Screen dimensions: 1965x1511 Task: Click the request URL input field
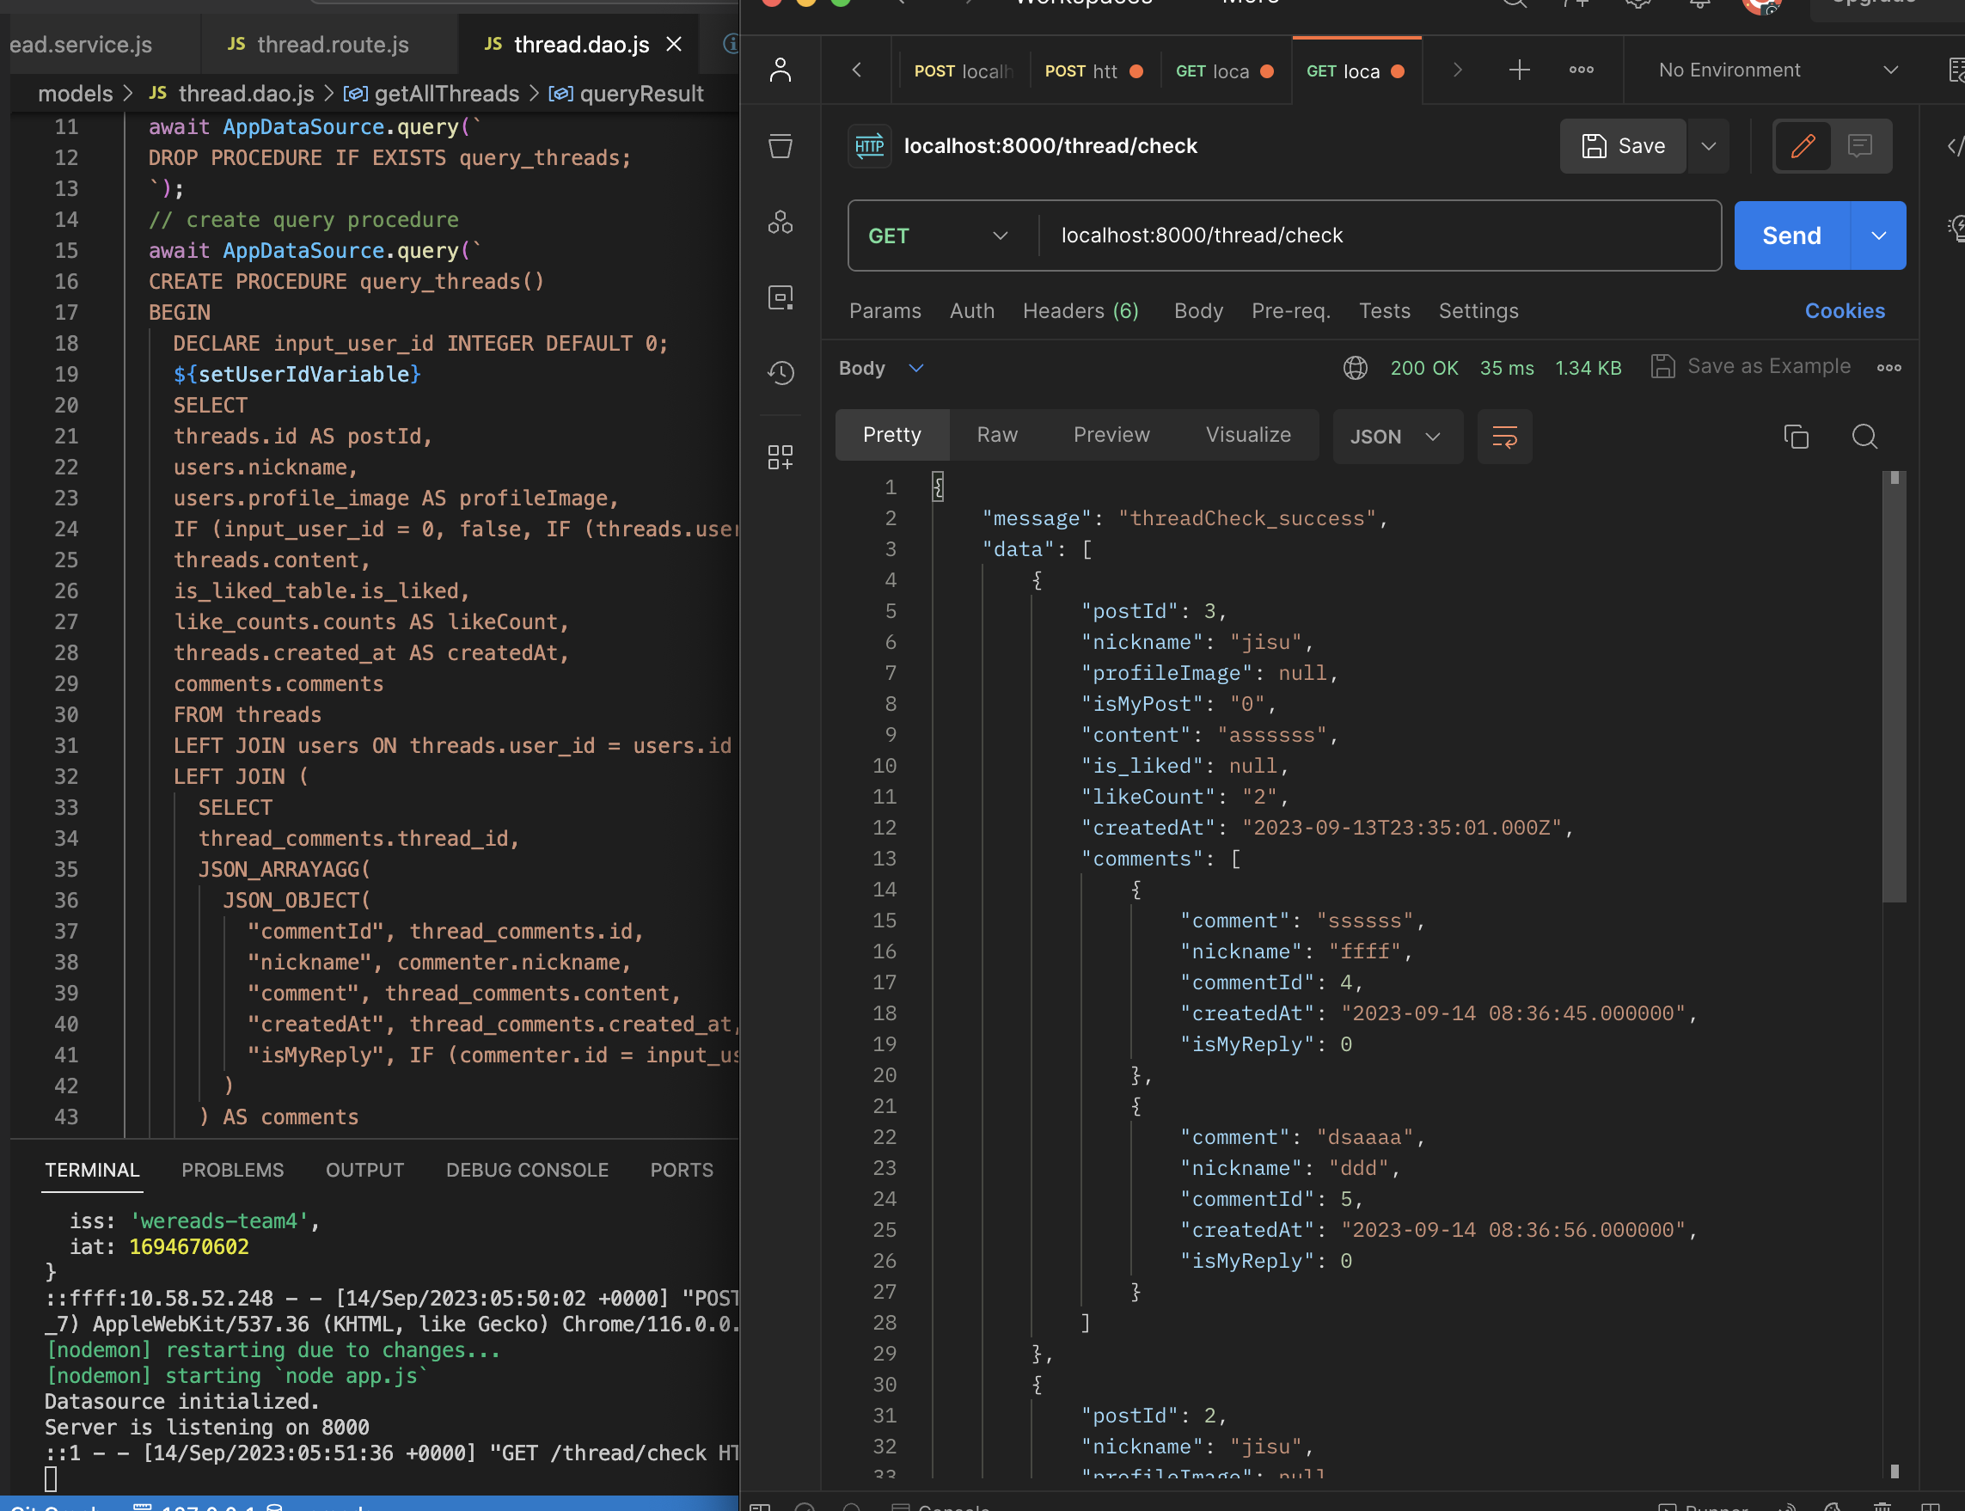[1380, 236]
